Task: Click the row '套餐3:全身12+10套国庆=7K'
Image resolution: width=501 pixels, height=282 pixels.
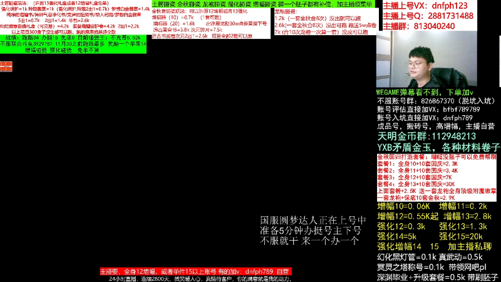Action: [x=415, y=177]
